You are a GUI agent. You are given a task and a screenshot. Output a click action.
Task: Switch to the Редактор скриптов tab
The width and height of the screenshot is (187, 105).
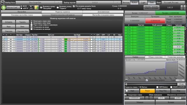[62, 12]
